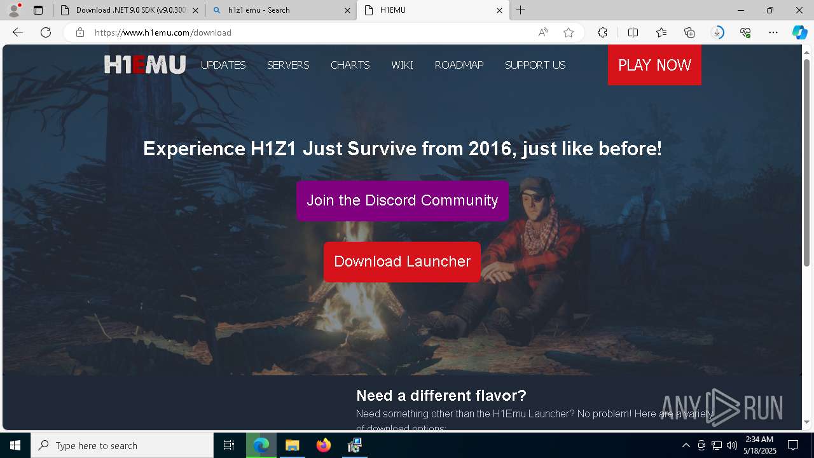Screen dimensions: 814x458
Task: Open File Explorer from taskbar
Action: 292,445
